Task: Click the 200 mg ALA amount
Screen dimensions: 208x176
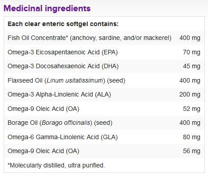Action: coord(190,94)
